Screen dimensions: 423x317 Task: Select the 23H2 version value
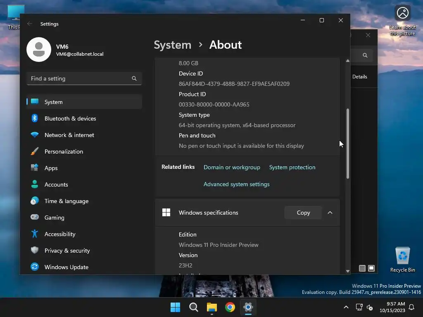click(x=185, y=265)
